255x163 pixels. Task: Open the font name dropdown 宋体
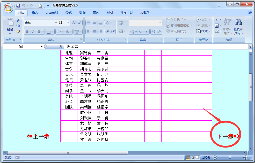(x=56, y=23)
